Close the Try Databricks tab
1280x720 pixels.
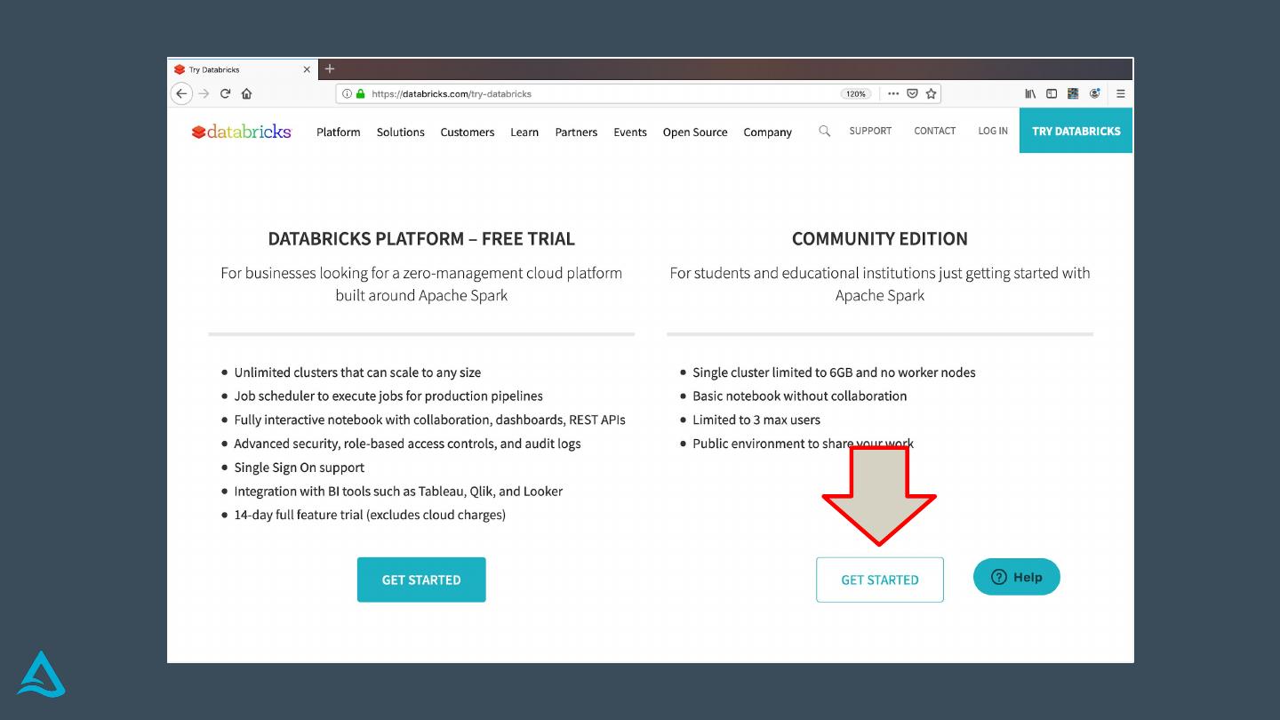[307, 69]
